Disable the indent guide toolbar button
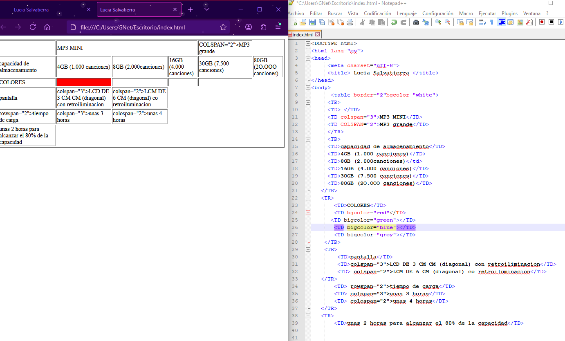 pyautogui.click(x=502, y=22)
